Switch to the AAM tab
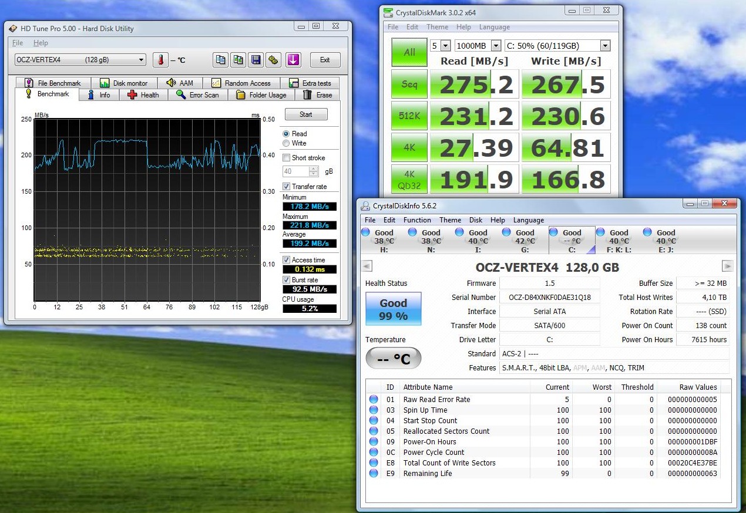746x513 pixels. click(180, 83)
